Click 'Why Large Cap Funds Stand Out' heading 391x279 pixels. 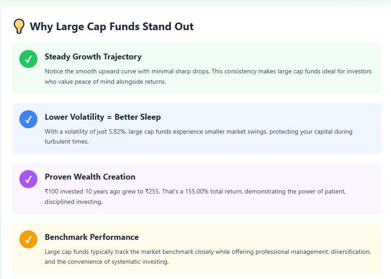111,27
